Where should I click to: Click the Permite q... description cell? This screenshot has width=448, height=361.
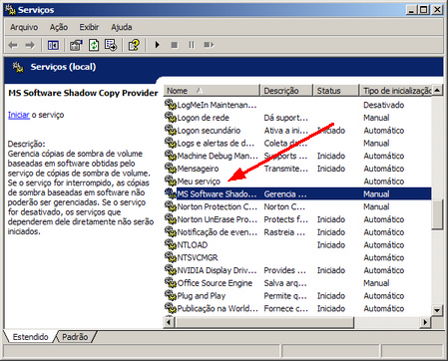(285, 296)
